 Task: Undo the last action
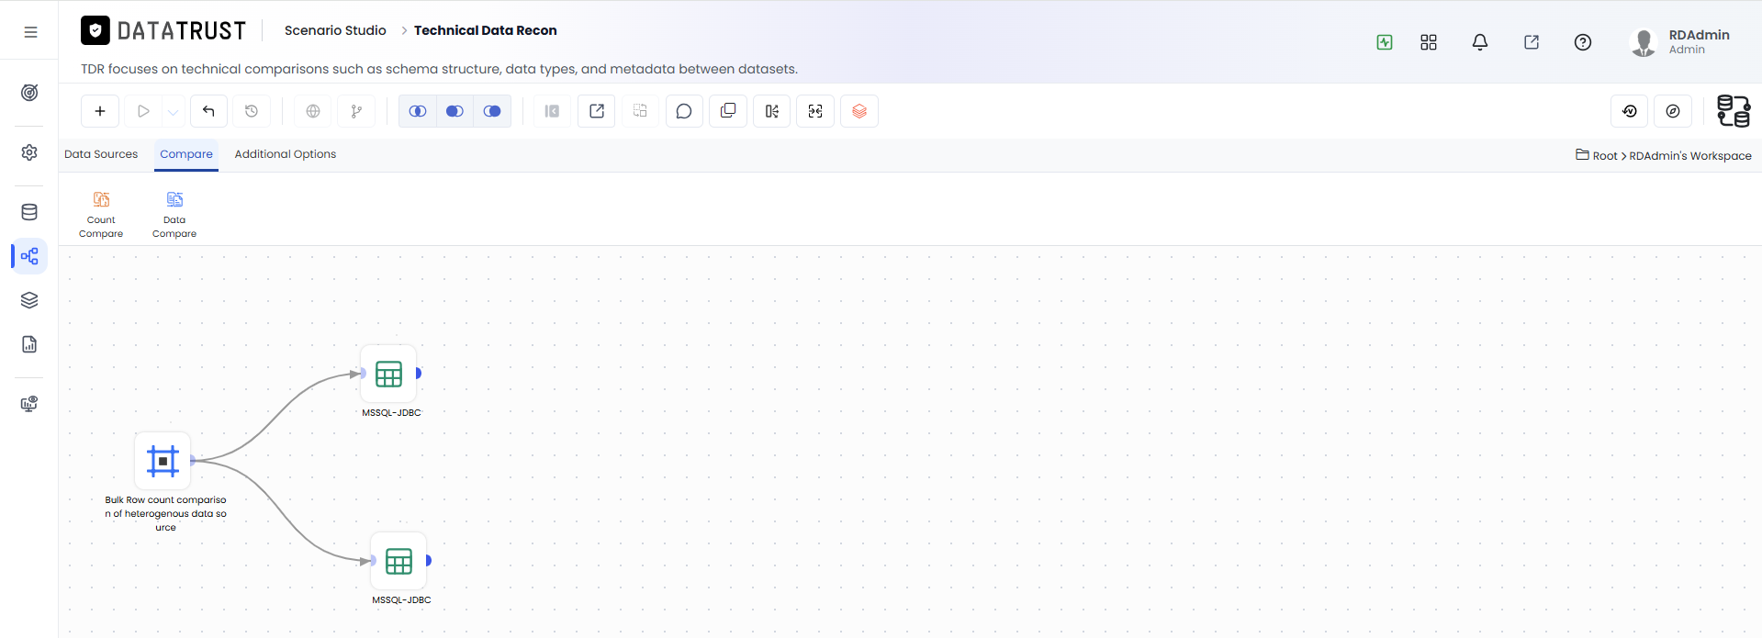point(208,111)
